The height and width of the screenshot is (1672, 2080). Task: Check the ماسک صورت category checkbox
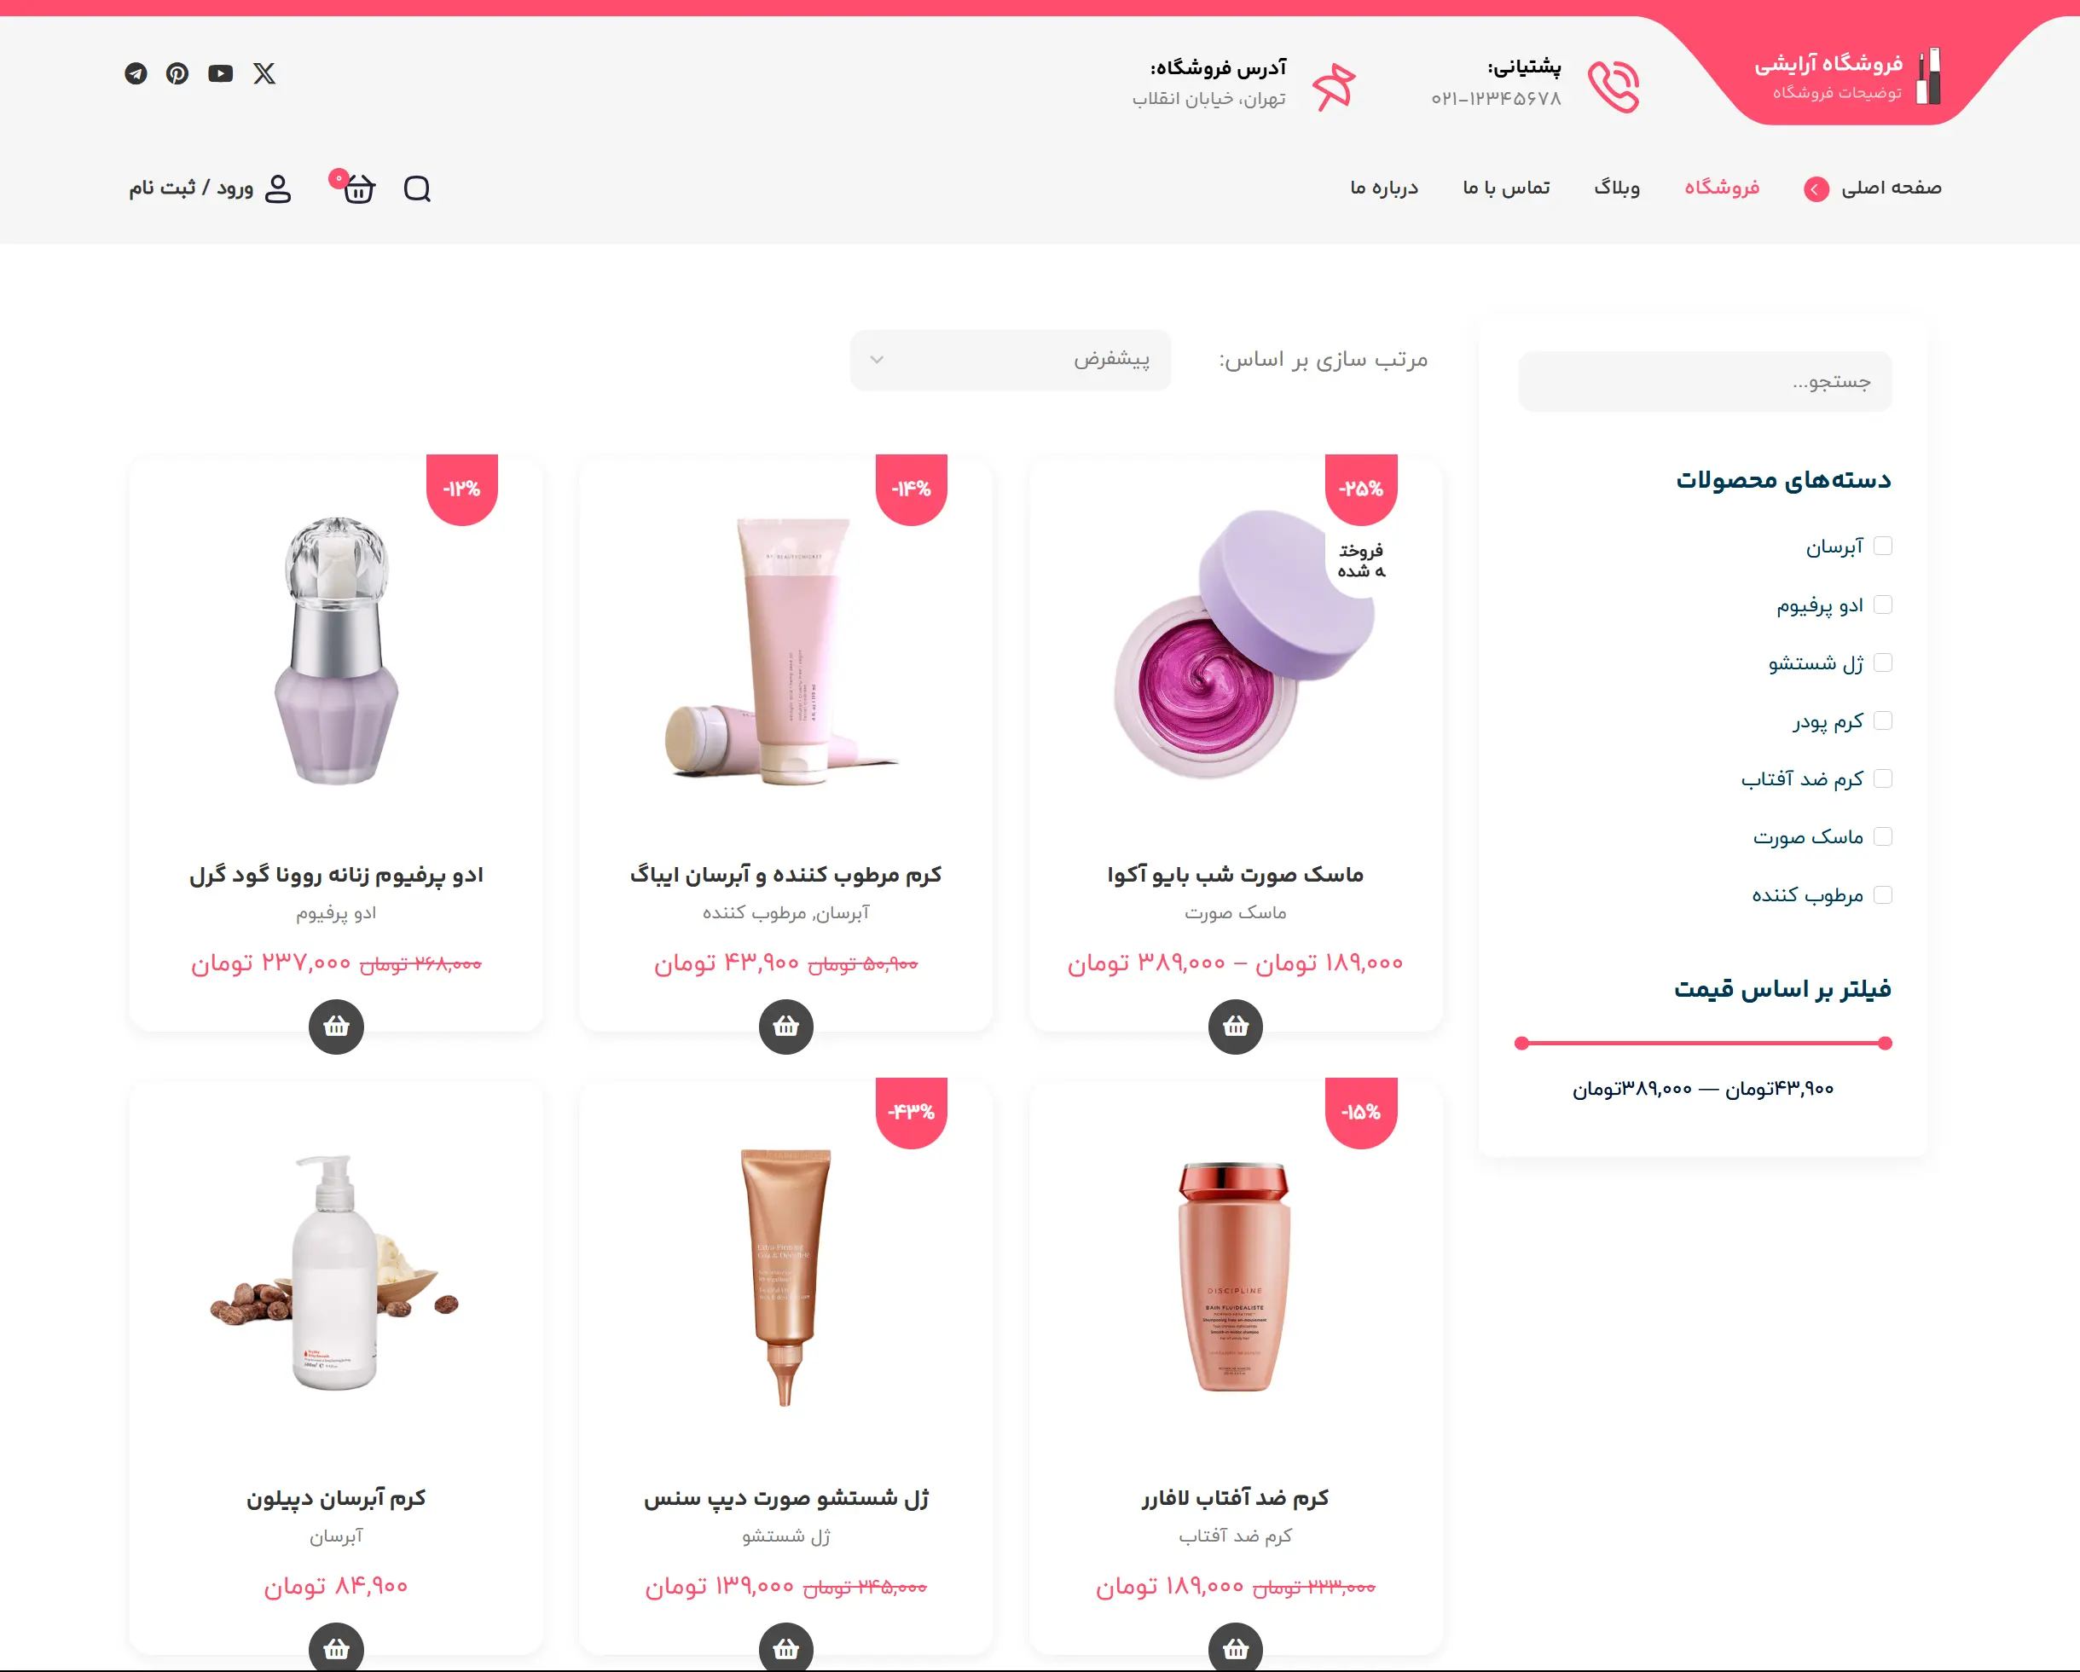click(x=1882, y=836)
